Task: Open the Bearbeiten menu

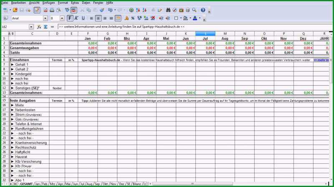Action: [18, 3]
